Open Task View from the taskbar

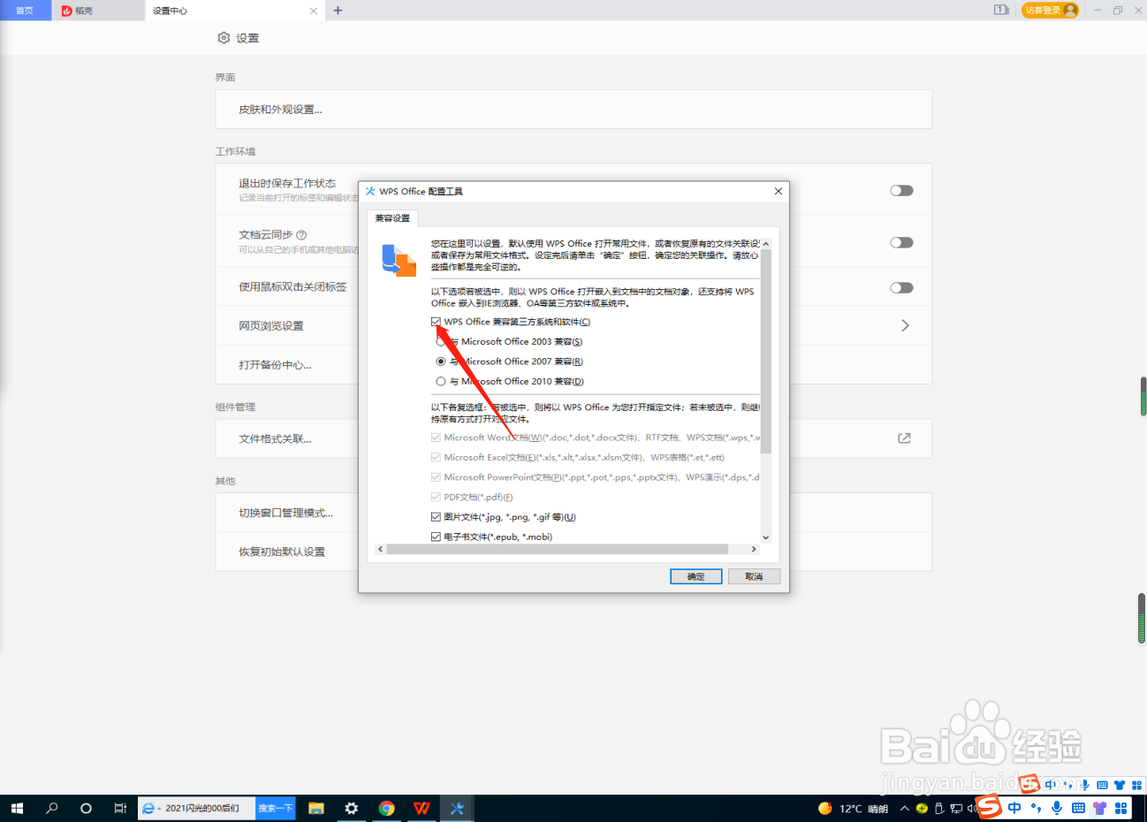pos(120,808)
